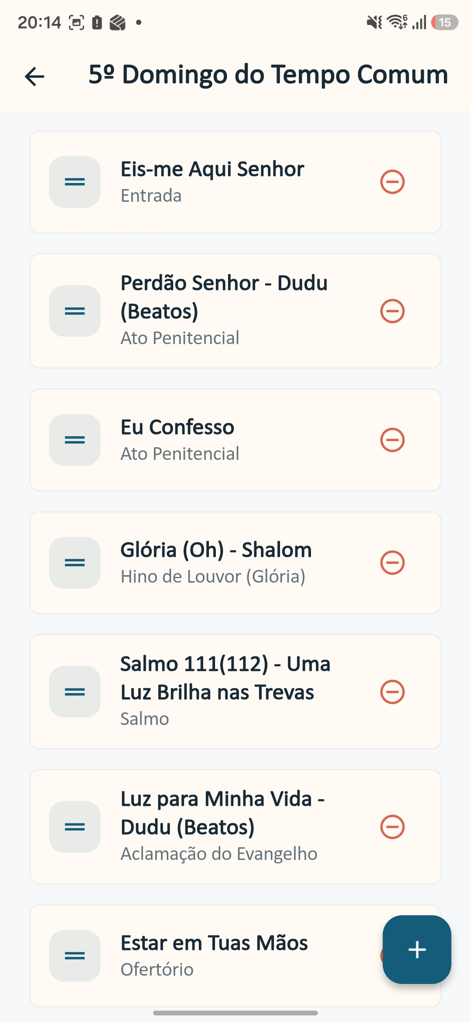Tap the add song plus button

click(x=417, y=949)
